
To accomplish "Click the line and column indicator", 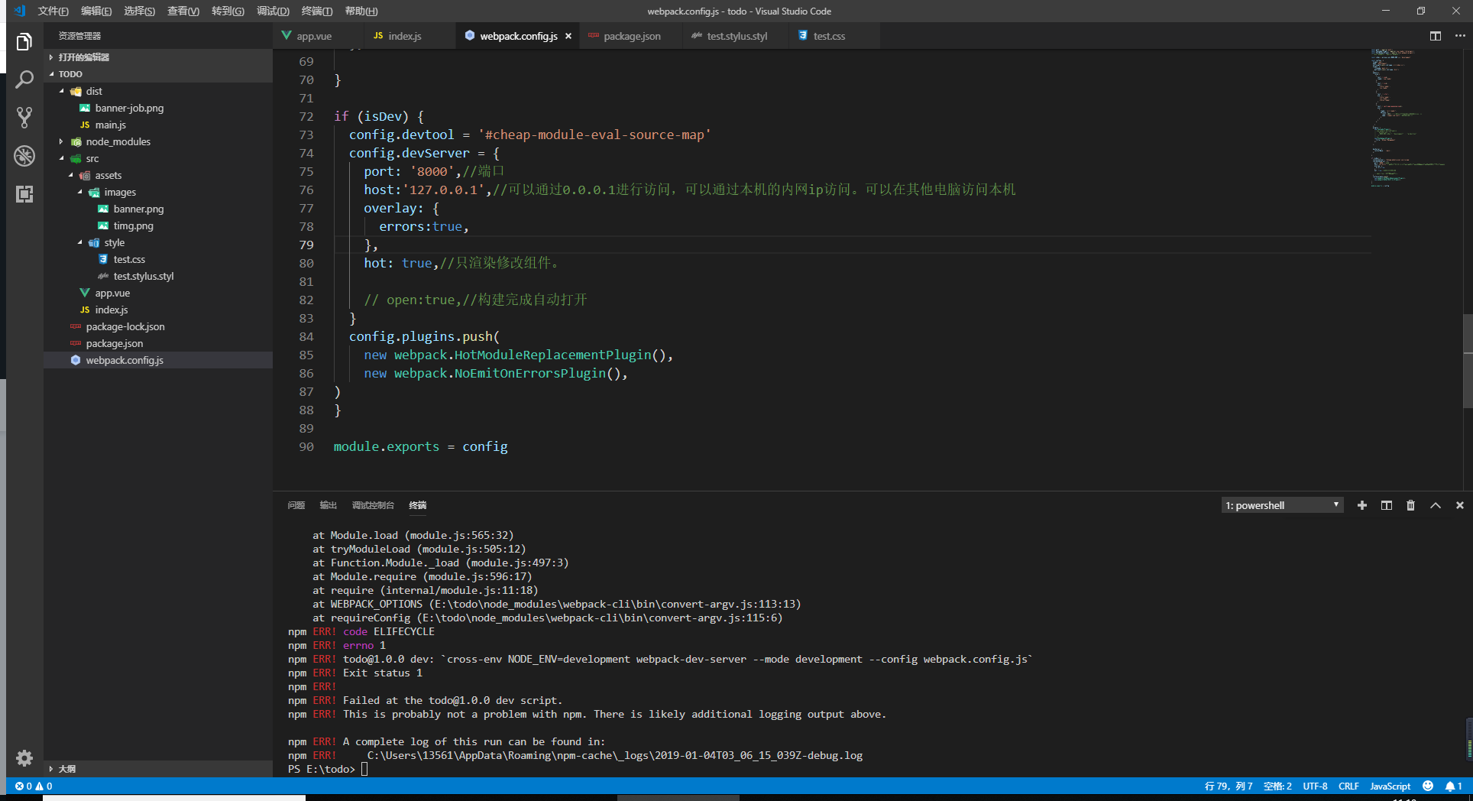I will (1229, 786).
